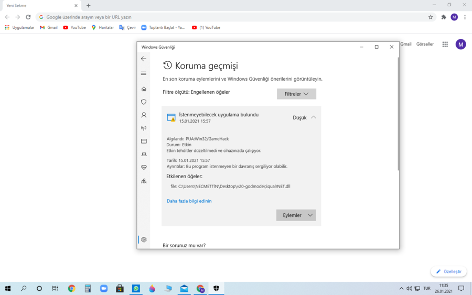Open Device performance & health heart icon

click(144, 167)
